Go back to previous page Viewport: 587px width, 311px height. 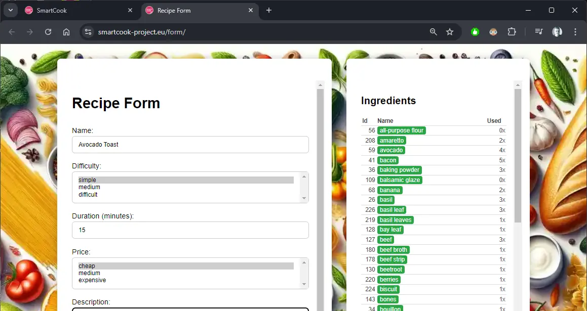click(12, 32)
